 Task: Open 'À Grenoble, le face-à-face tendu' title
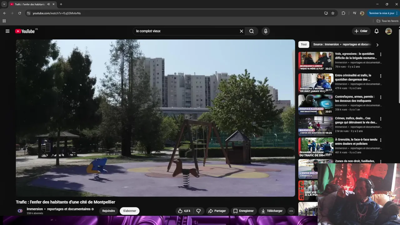[x=356, y=142]
